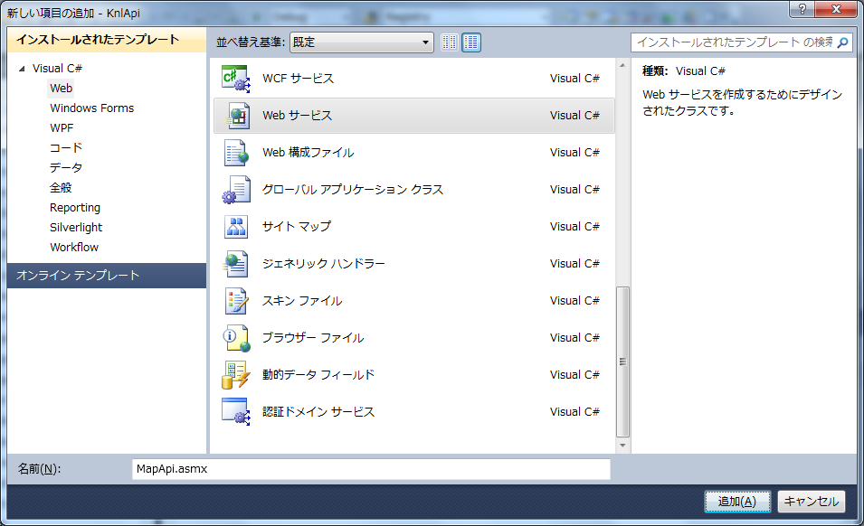Select the Web サービス template icon
The width and height of the screenshot is (864, 526).
(235, 116)
